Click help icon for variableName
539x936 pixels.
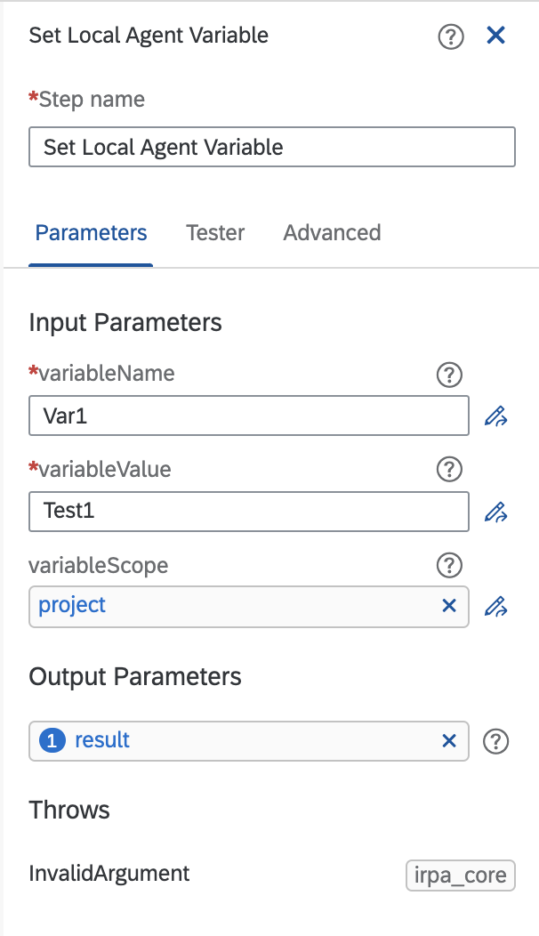[x=451, y=375]
